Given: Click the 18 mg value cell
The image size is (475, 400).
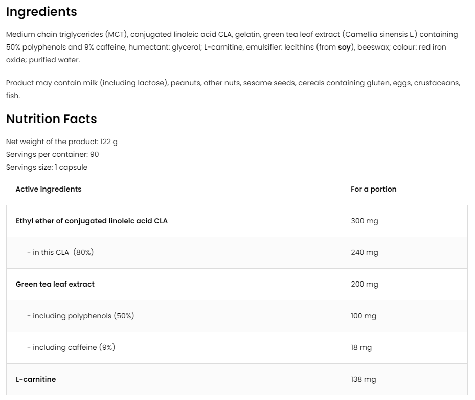Looking at the screenshot, I should pyautogui.click(x=361, y=347).
